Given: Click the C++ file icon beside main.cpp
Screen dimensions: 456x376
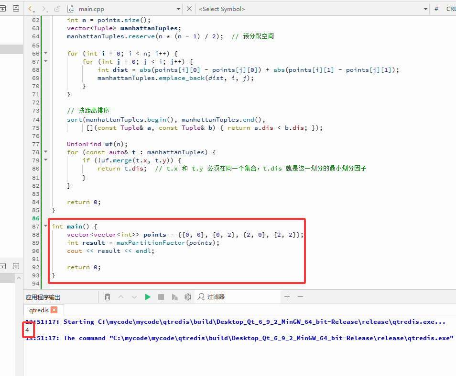Looking at the screenshot, I should click(x=70, y=9).
